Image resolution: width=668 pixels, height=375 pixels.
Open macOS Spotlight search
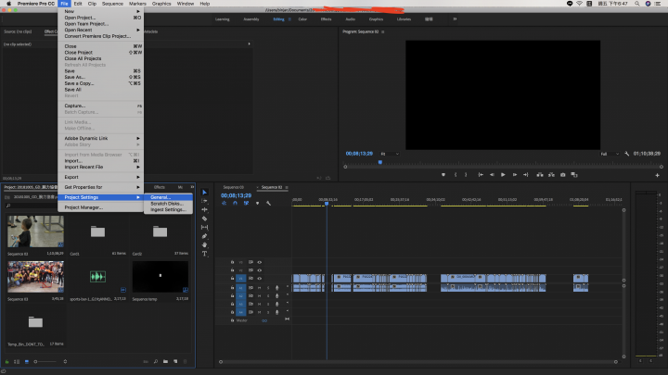click(x=636, y=4)
